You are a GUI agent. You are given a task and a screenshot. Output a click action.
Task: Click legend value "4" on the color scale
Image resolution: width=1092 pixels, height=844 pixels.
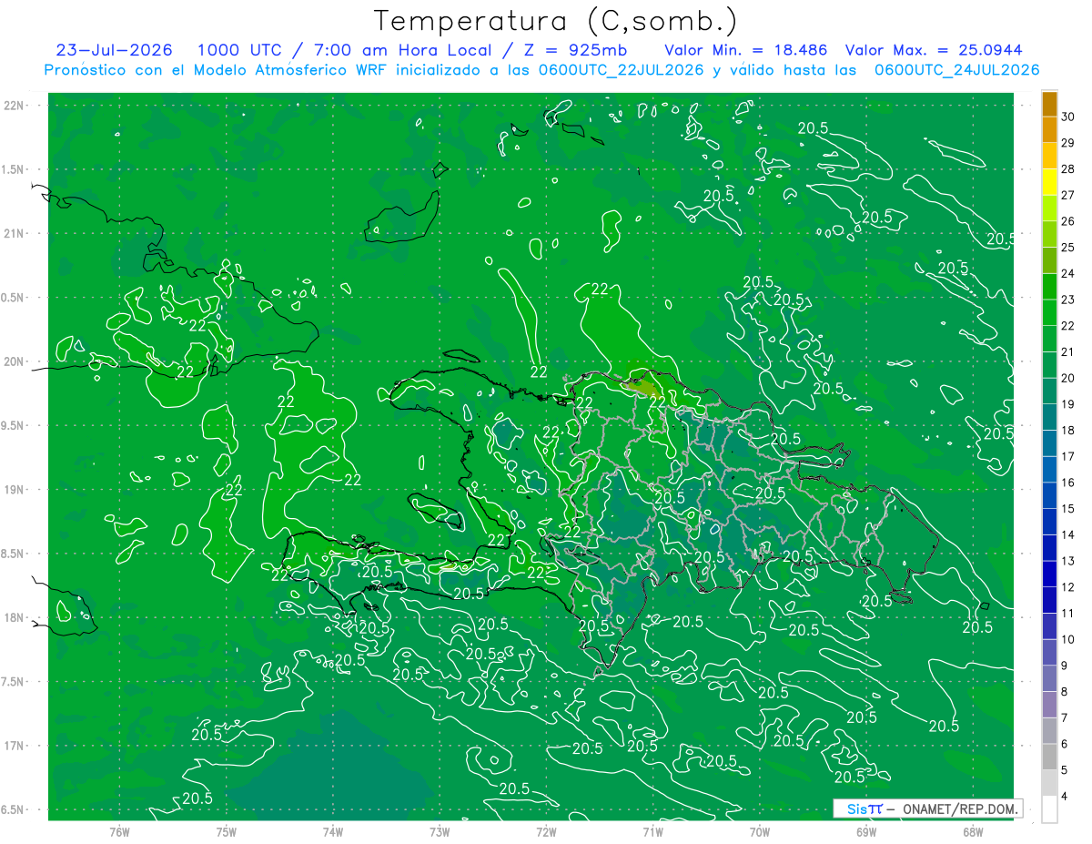[x=1066, y=797]
